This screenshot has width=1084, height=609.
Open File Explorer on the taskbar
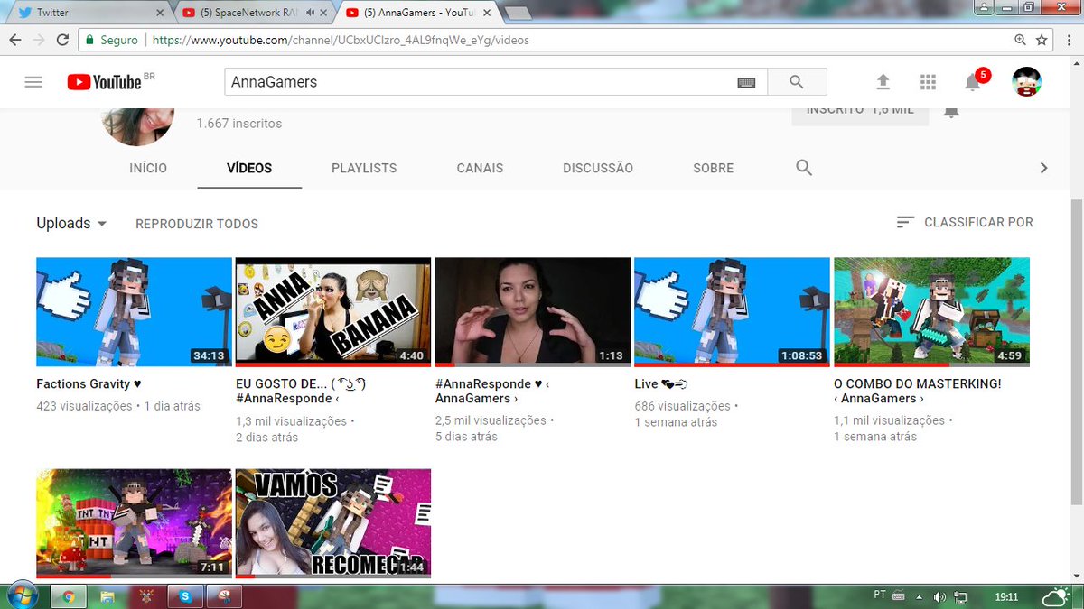pos(107,596)
